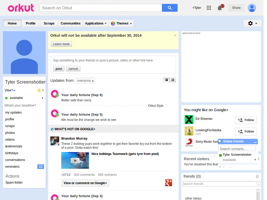This screenshot has width=267, height=200.
Task: Open the Vibe dropdown arrow
Action: coord(14,90)
